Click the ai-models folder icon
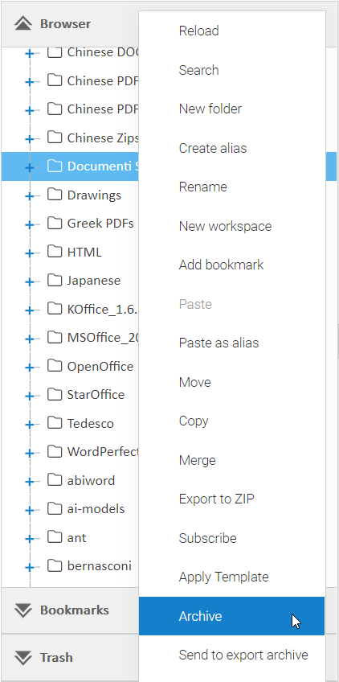Viewport: 339px width, 682px height. point(55,508)
